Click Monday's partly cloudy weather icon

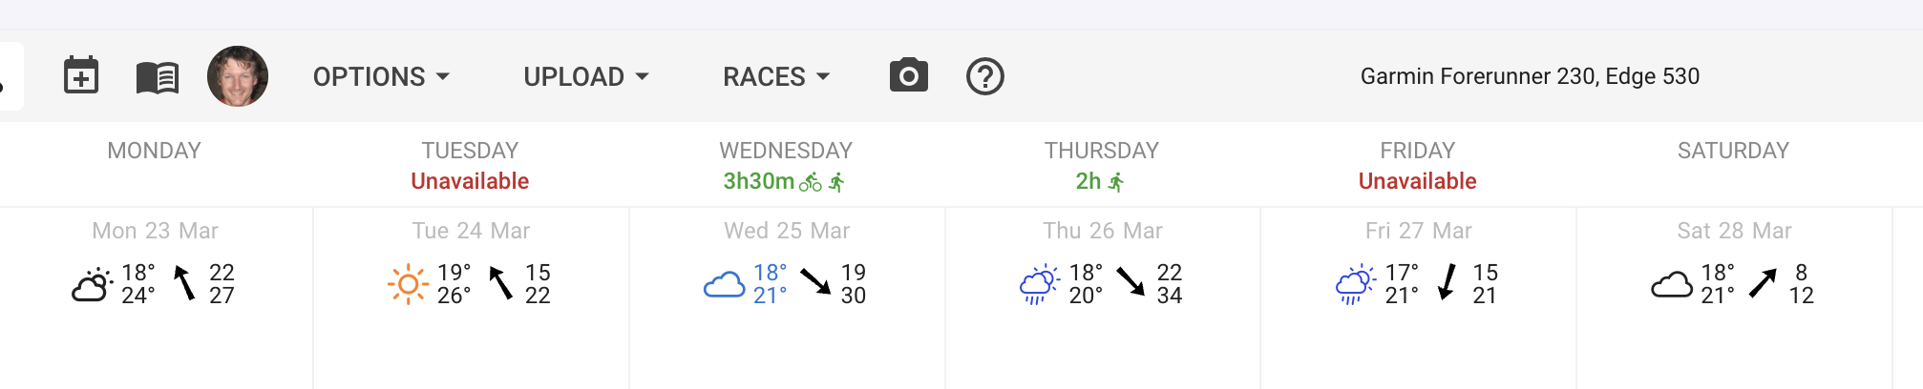point(92,284)
